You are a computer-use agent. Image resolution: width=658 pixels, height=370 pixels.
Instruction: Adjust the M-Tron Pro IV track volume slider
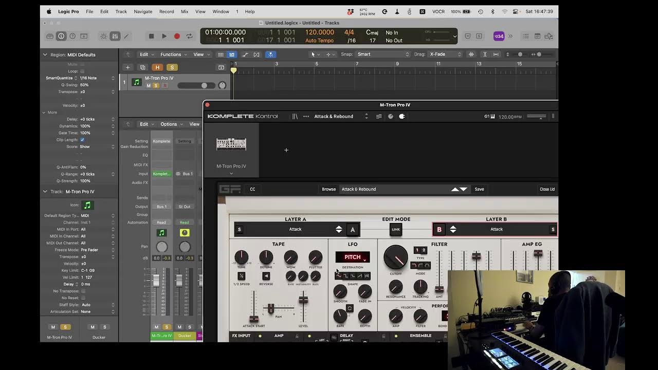195,85
